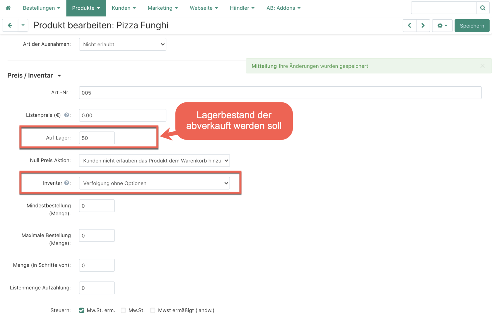Screen dimensions: 492x321
Task: Tick the Mw.St. tax checkbox
Action: (123, 310)
